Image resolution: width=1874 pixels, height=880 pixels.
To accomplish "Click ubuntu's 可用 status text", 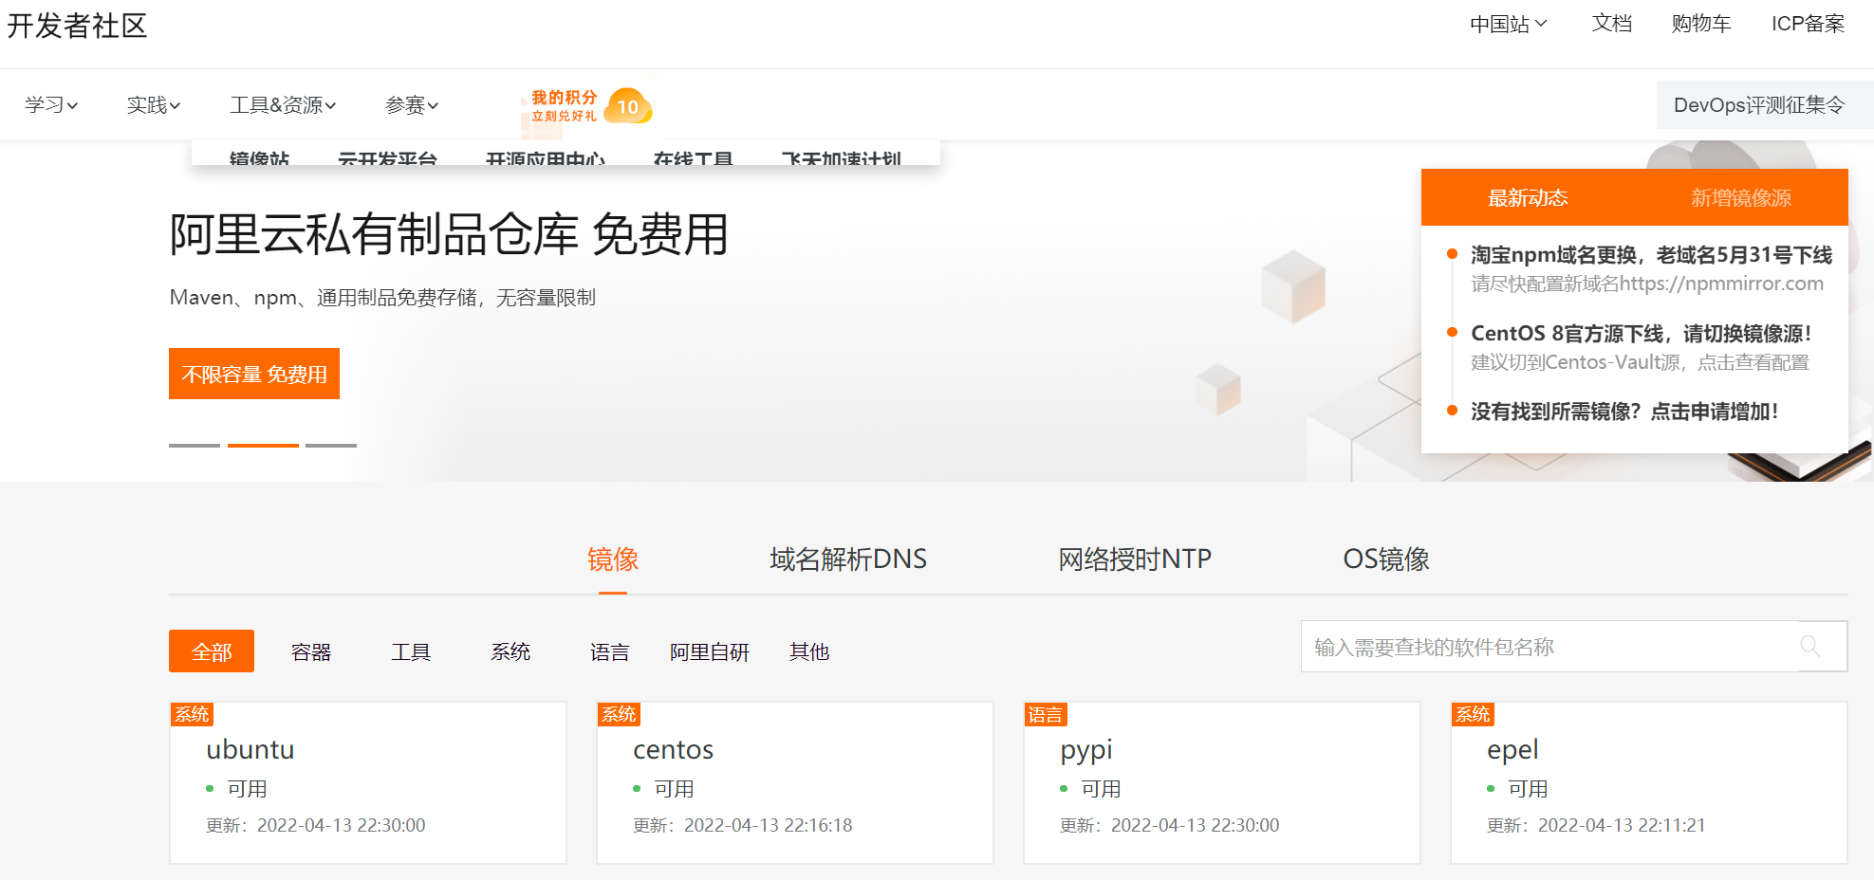I will (247, 789).
